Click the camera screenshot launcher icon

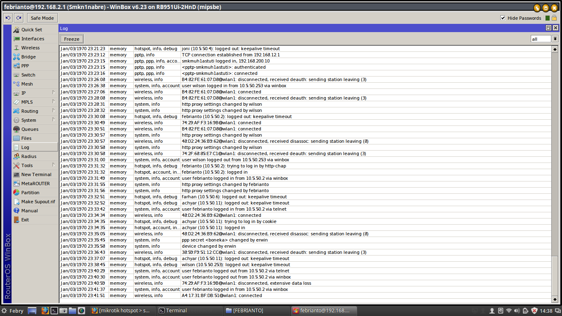[63, 311]
